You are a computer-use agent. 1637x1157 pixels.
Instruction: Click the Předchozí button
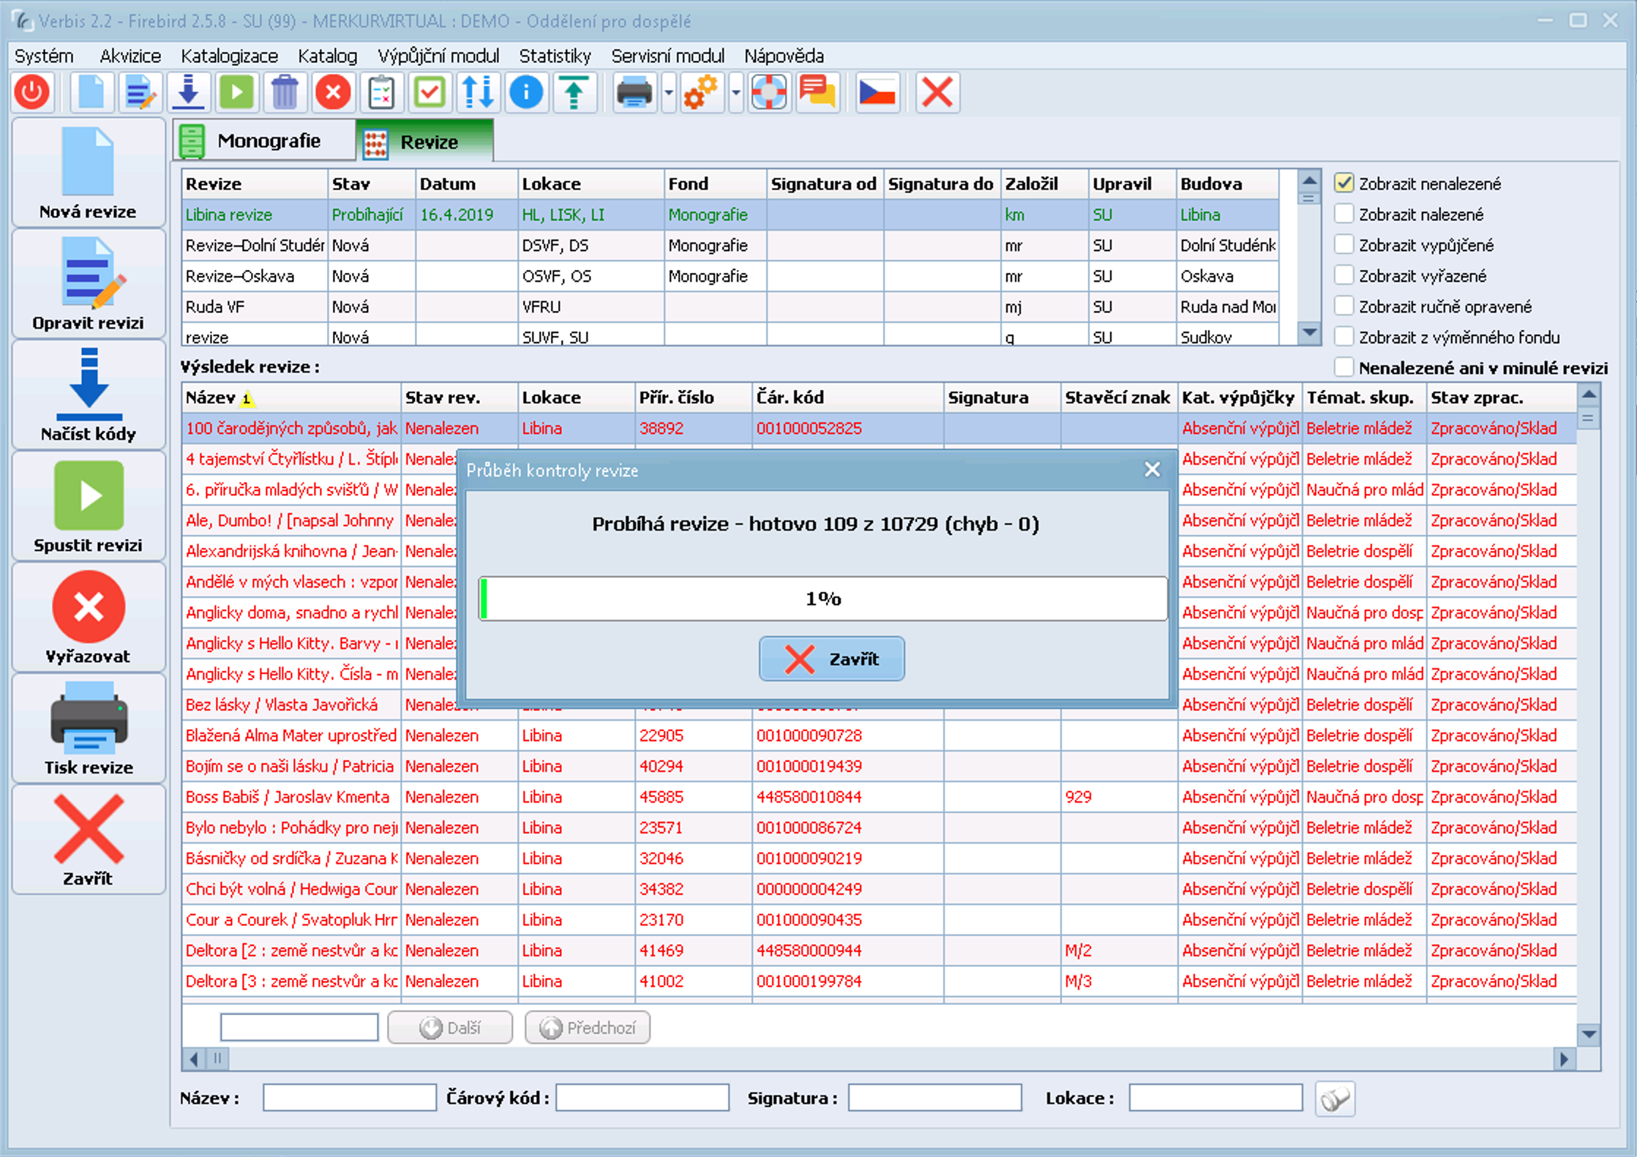pos(588,1027)
